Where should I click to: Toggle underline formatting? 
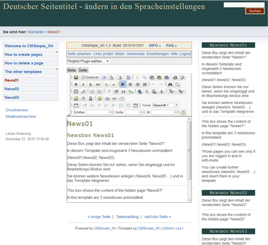tap(91, 84)
